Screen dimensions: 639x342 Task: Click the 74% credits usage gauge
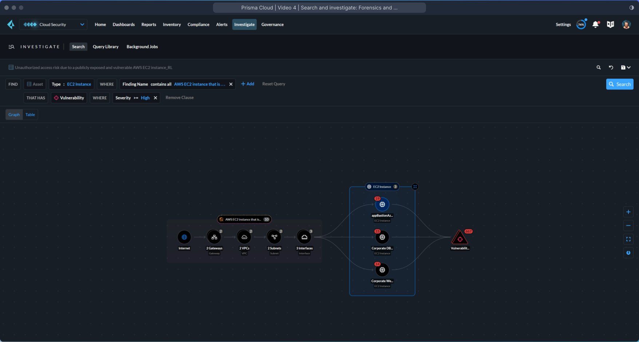pos(581,24)
